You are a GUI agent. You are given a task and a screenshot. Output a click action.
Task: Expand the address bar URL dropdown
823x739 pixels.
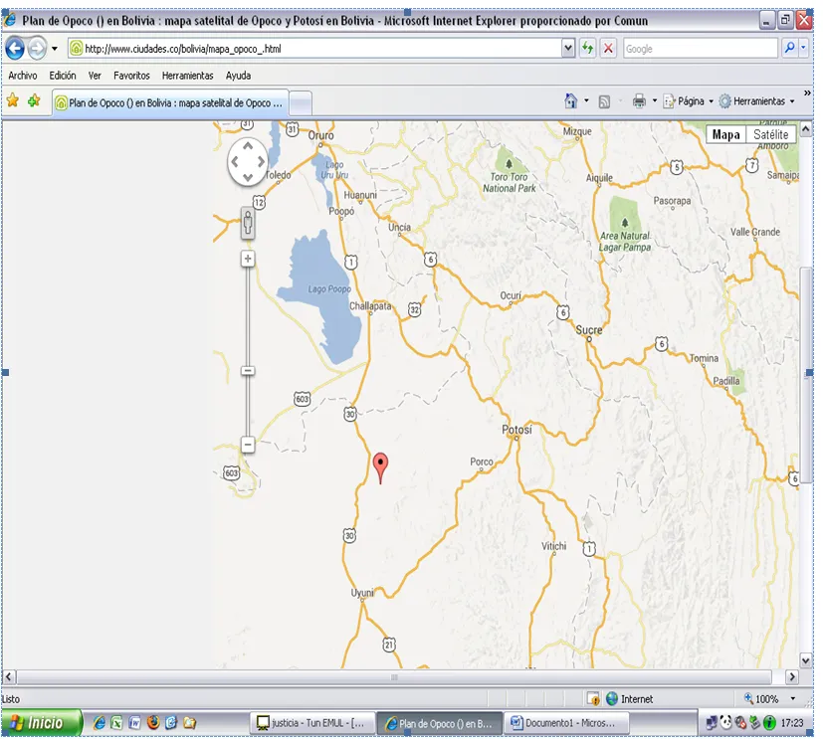[x=568, y=49]
